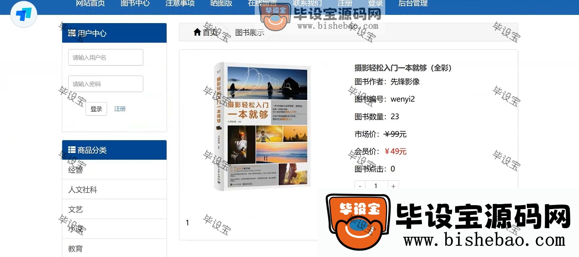This screenshot has width=579, height=257.
Task: Open 晒图版 in the top menu
Action: point(221,3)
